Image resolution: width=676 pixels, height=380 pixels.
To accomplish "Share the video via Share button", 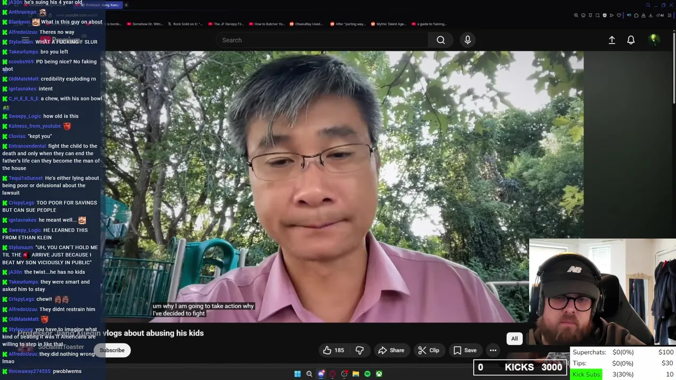I will click(x=391, y=350).
